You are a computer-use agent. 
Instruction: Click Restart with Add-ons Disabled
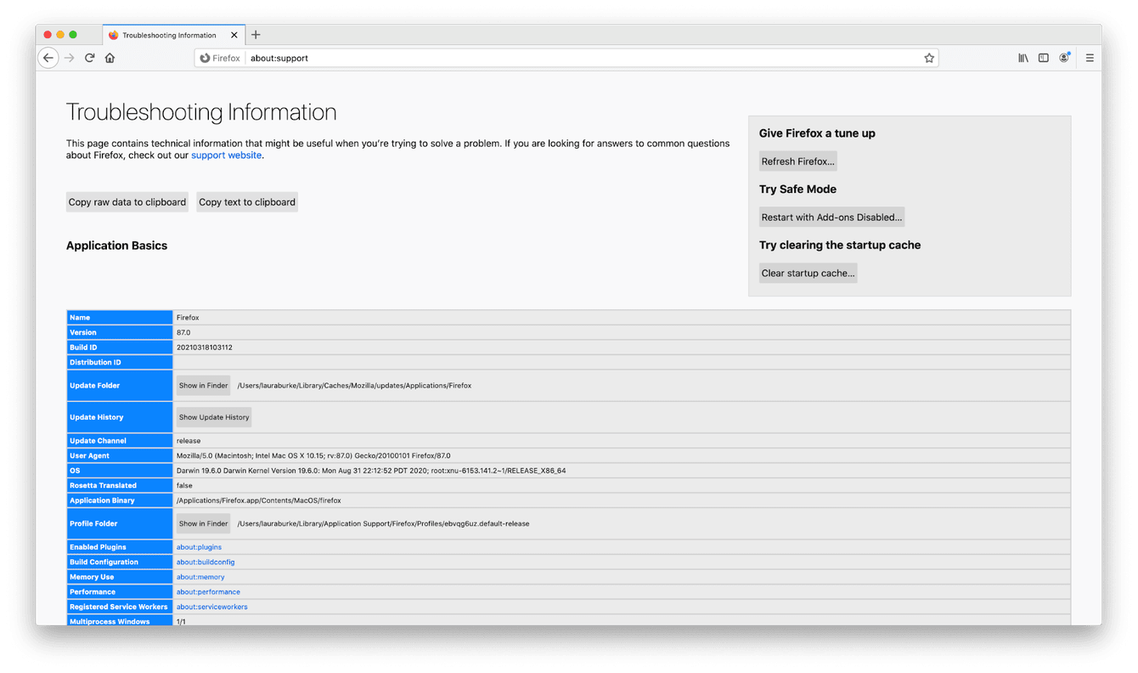click(831, 217)
